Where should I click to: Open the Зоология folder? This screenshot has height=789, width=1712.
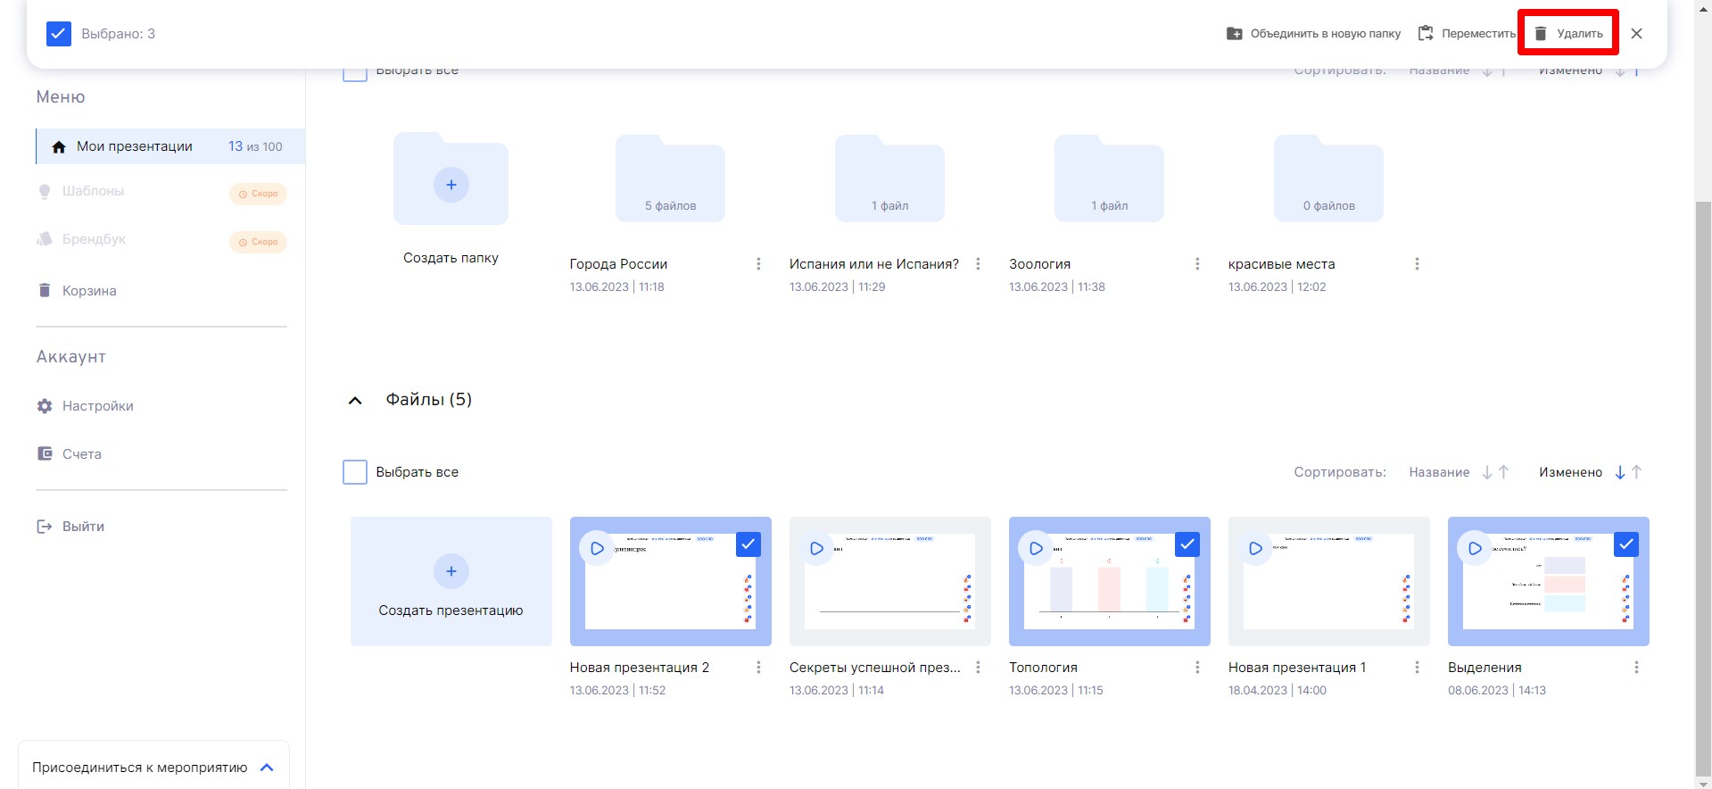pyautogui.click(x=1109, y=179)
